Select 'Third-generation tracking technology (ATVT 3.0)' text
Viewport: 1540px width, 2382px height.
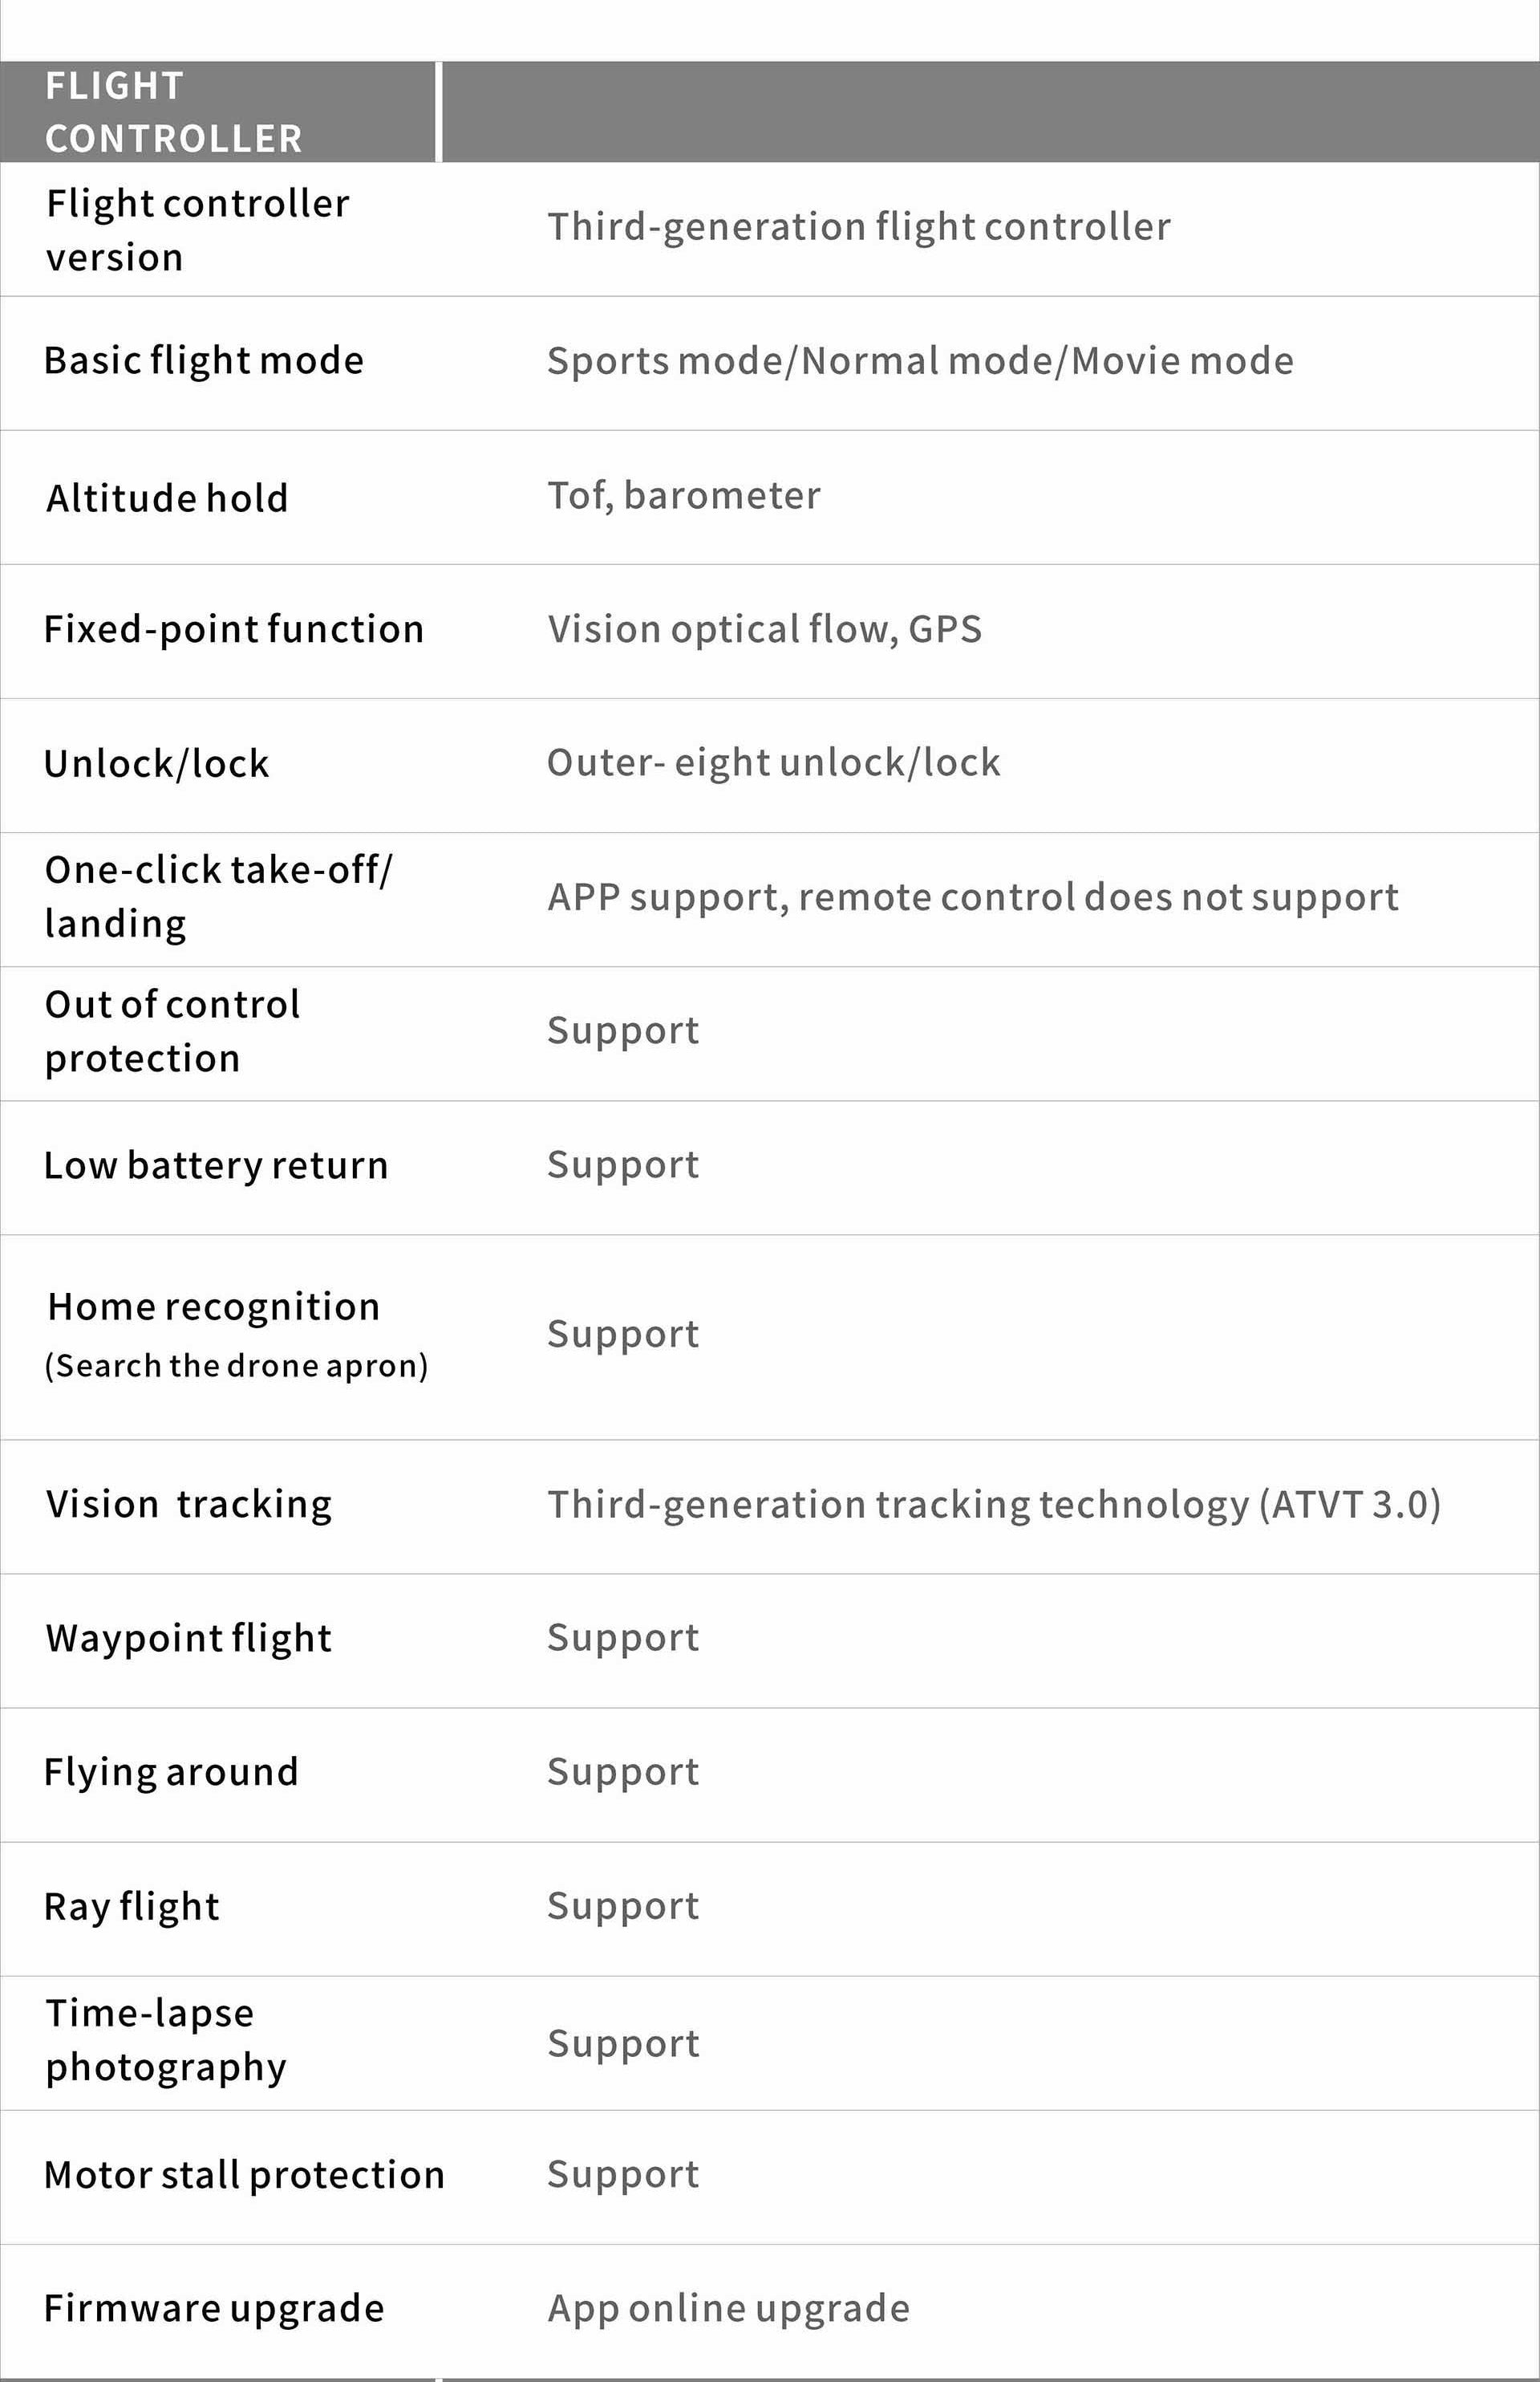click(994, 1506)
